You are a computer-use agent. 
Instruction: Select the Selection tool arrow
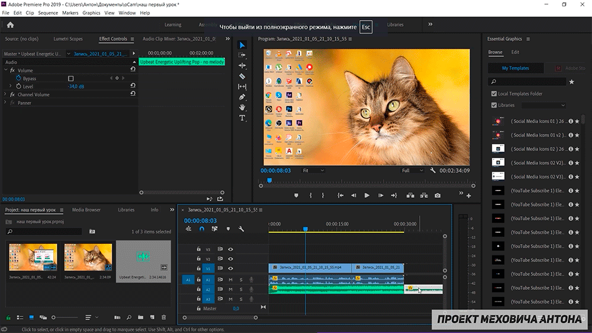[x=242, y=45]
